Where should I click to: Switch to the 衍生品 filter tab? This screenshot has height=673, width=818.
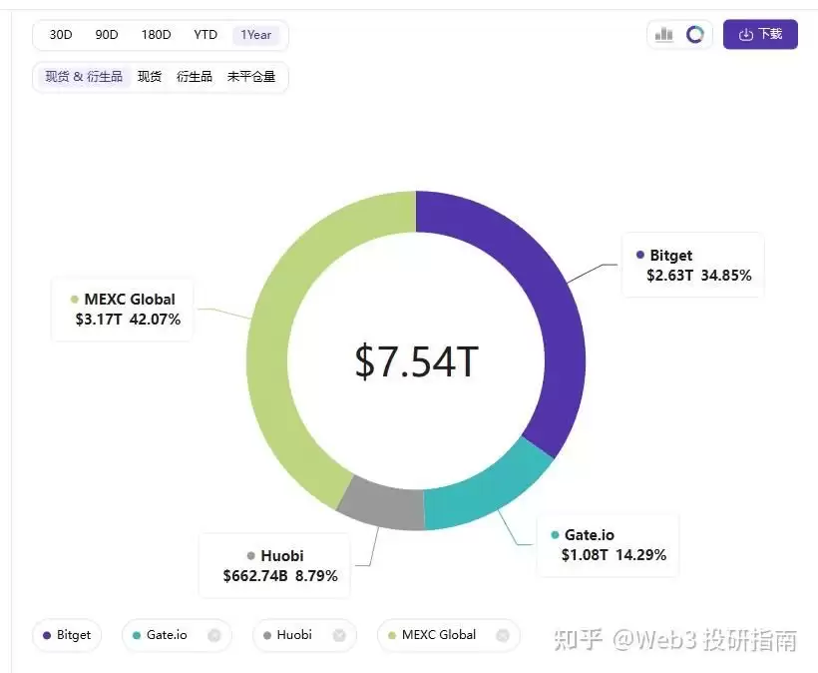pos(194,76)
